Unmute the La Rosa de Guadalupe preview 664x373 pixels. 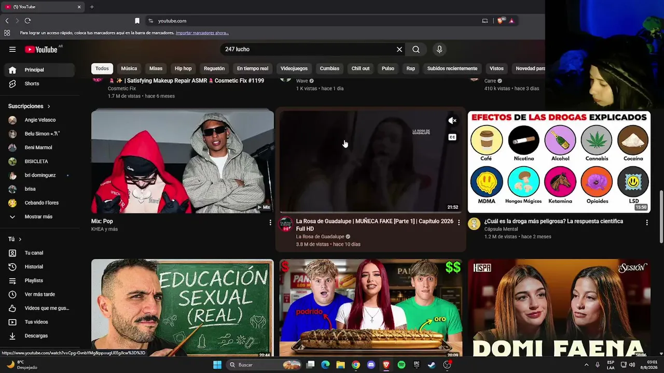pyautogui.click(x=452, y=121)
